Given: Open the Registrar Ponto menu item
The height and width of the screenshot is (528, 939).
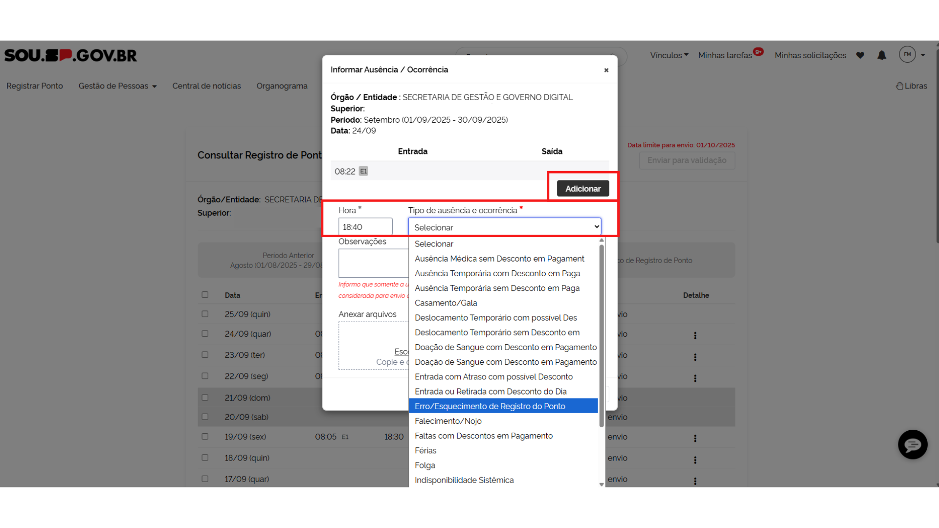Looking at the screenshot, I should [35, 86].
